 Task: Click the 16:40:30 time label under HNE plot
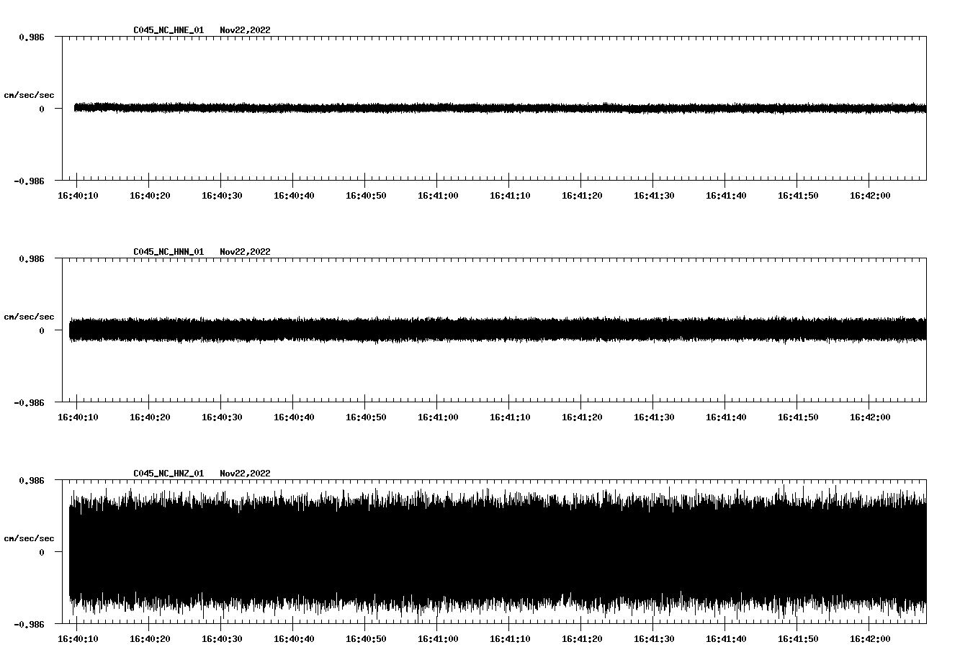click(x=222, y=196)
